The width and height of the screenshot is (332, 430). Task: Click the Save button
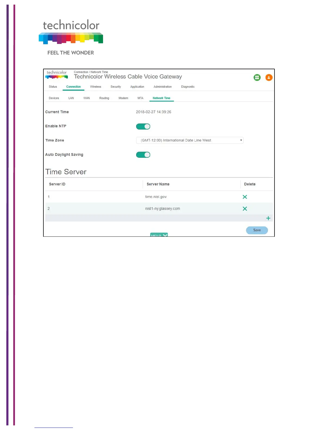click(x=257, y=230)
